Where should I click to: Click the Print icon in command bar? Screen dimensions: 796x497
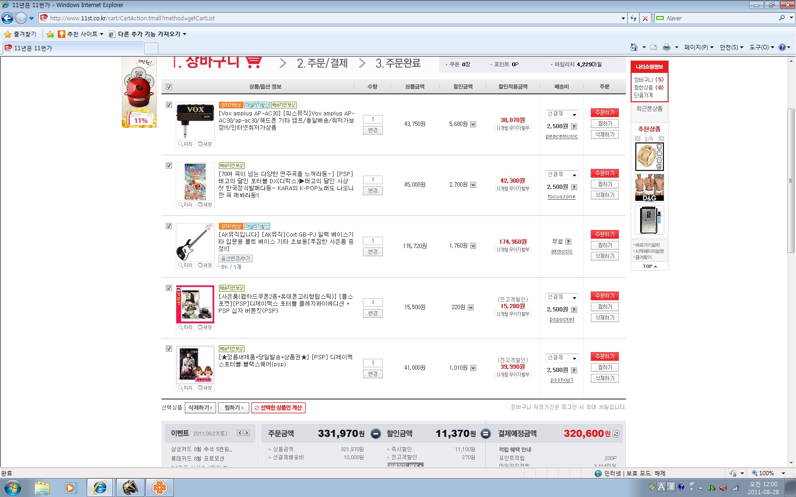667,47
